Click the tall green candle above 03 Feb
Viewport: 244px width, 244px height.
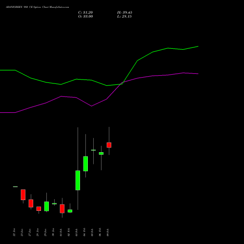point(78,180)
